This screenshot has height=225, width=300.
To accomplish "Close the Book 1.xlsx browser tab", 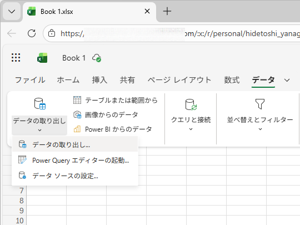I will coord(147,11).
